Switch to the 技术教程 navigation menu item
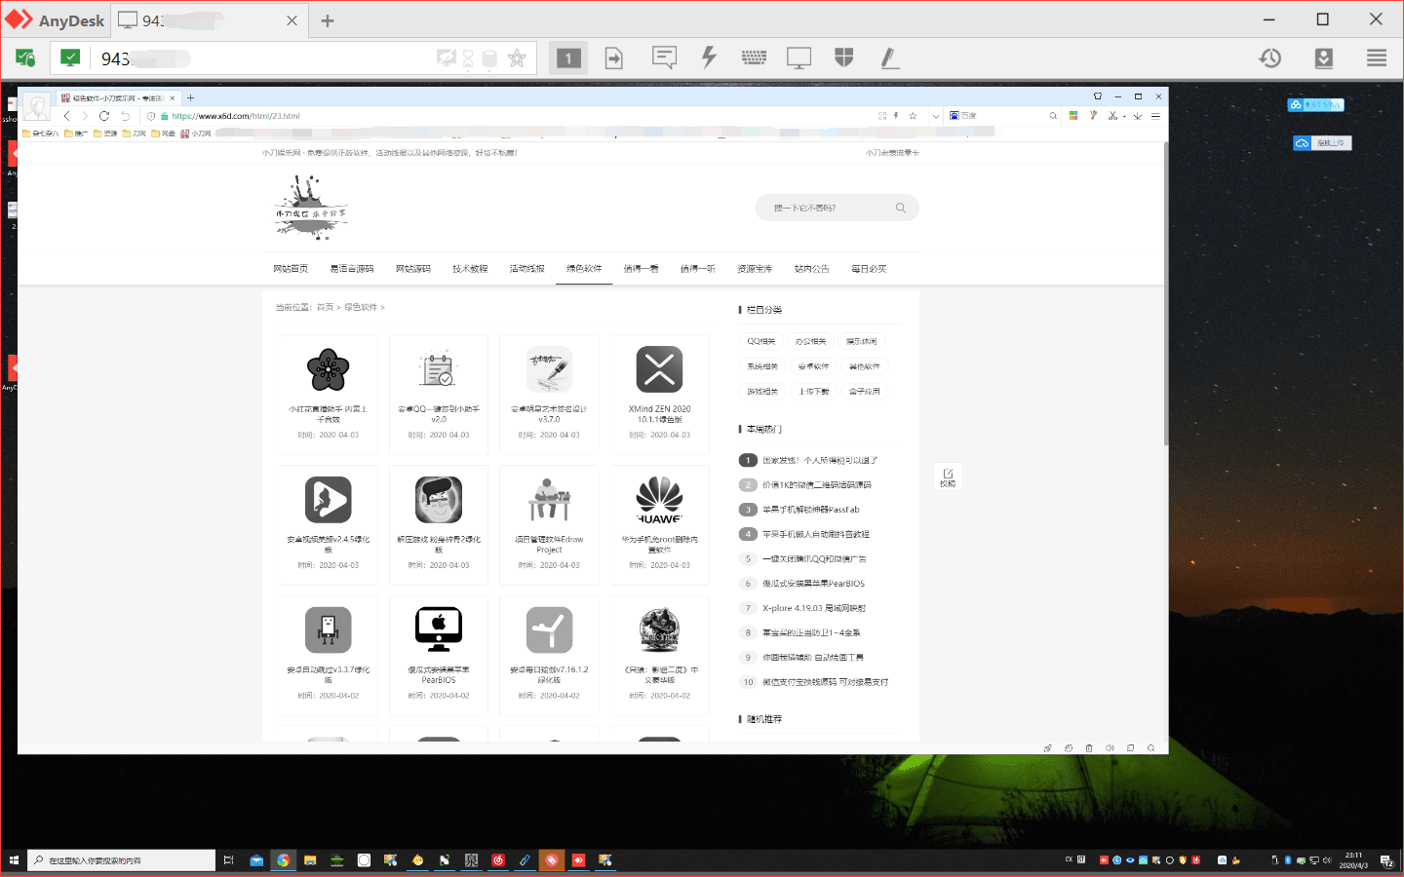The height and width of the screenshot is (877, 1404). (468, 268)
